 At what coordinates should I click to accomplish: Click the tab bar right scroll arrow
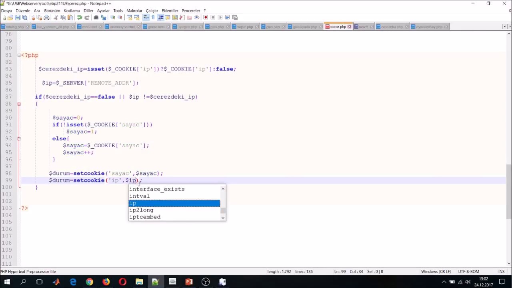pos(509,27)
